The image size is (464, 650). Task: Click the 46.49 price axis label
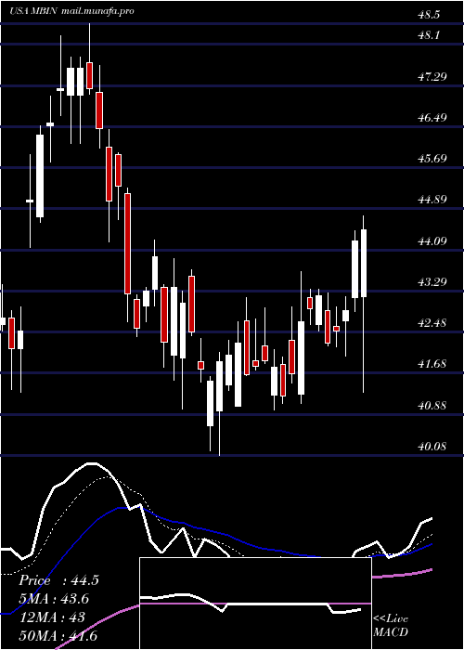point(432,117)
